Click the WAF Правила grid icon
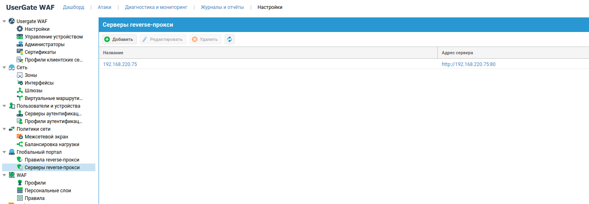The height and width of the screenshot is (204, 589). point(19,198)
